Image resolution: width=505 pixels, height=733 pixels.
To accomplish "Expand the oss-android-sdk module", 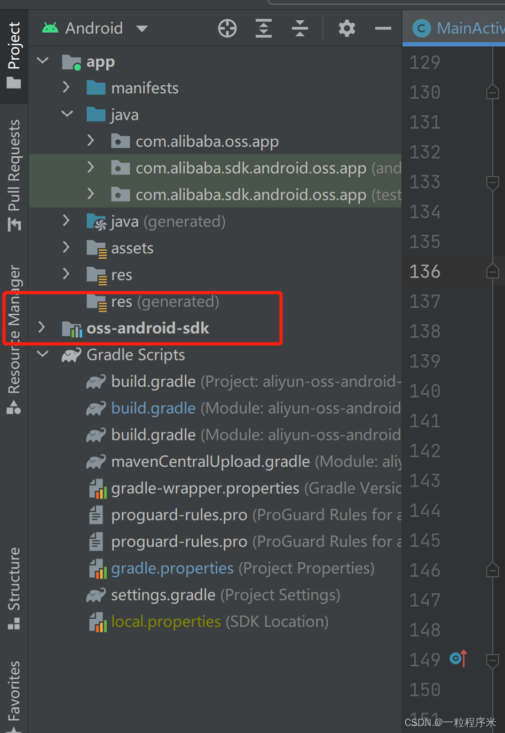I will pos(42,327).
